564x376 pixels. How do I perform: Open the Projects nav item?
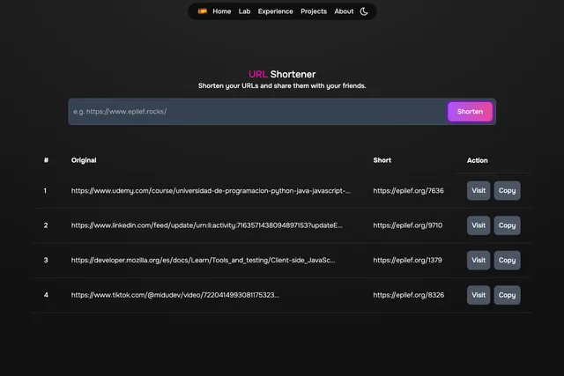coord(314,11)
